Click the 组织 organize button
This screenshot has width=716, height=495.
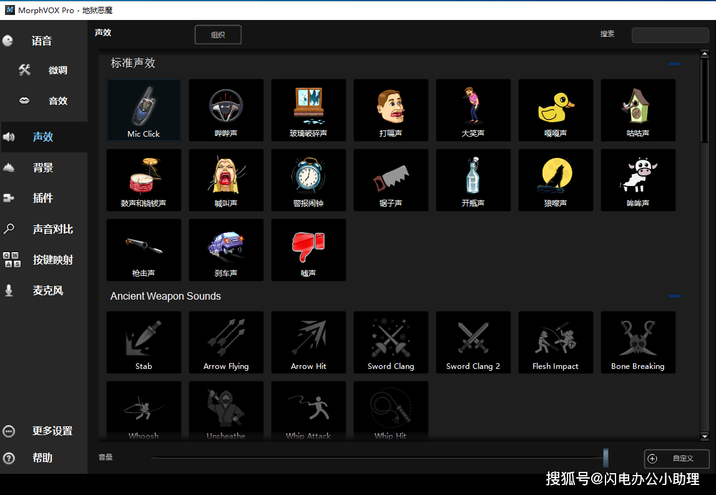tap(218, 35)
